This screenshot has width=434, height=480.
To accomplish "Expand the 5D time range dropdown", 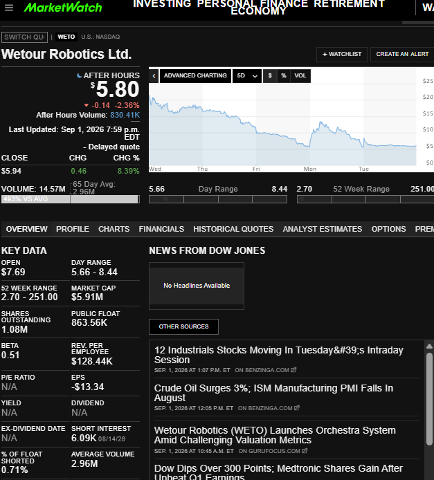I will [247, 75].
